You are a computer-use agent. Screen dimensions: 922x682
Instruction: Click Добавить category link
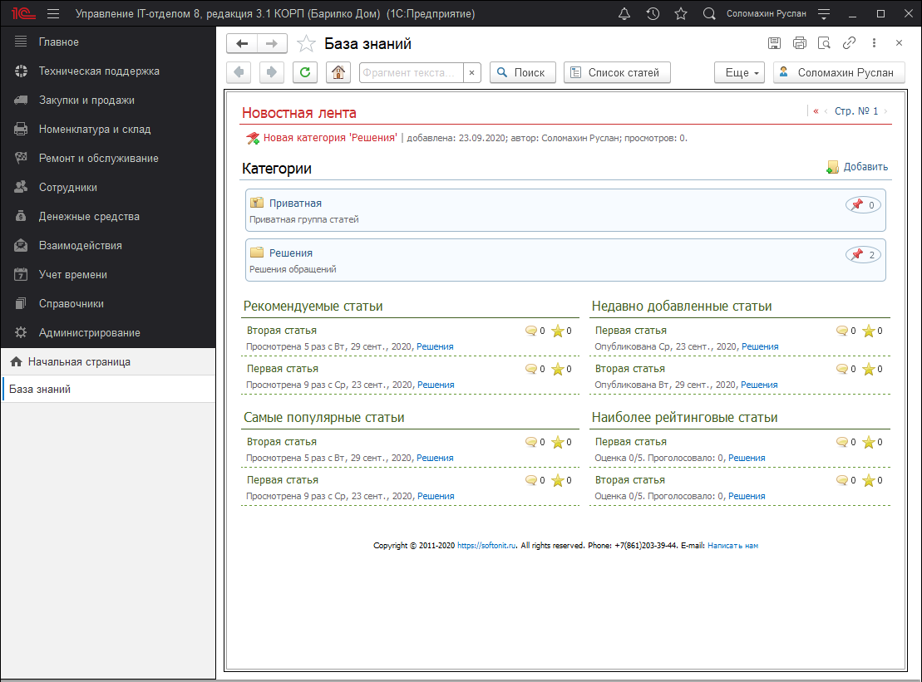coord(865,167)
